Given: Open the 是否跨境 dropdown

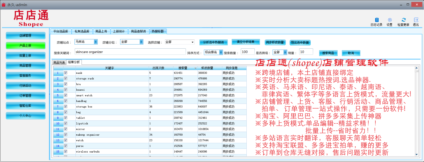Looking at the screenshot, I should 280,52.
